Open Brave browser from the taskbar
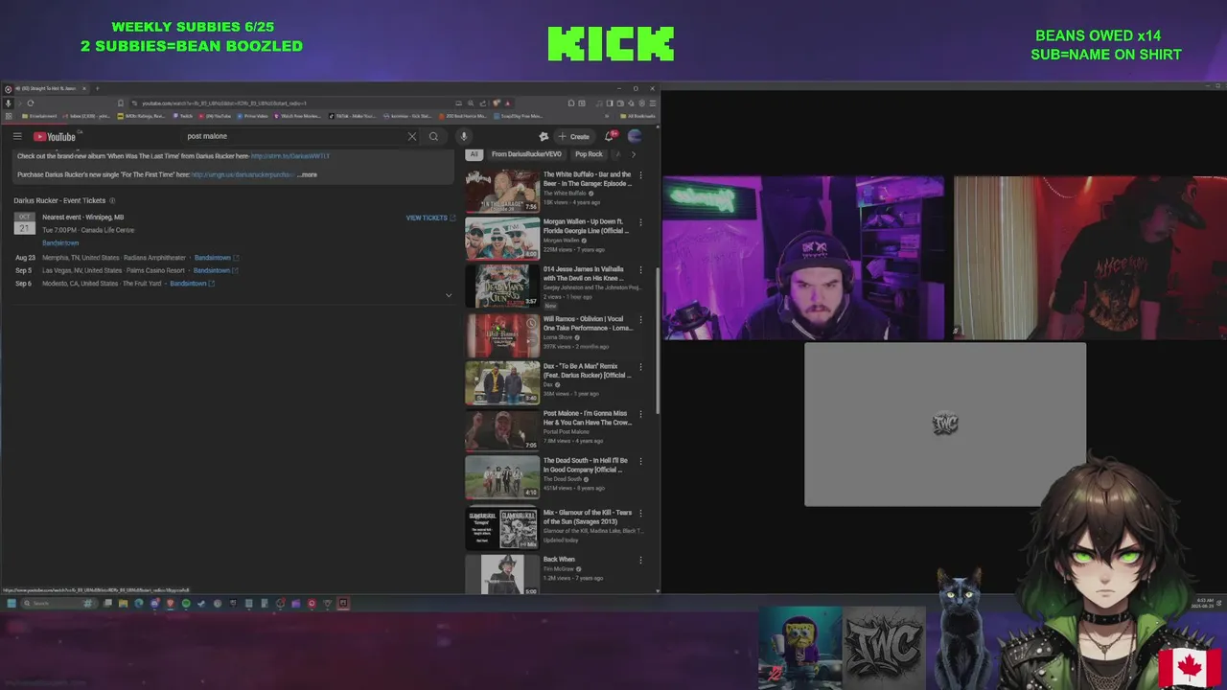 (x=171, y=603)
